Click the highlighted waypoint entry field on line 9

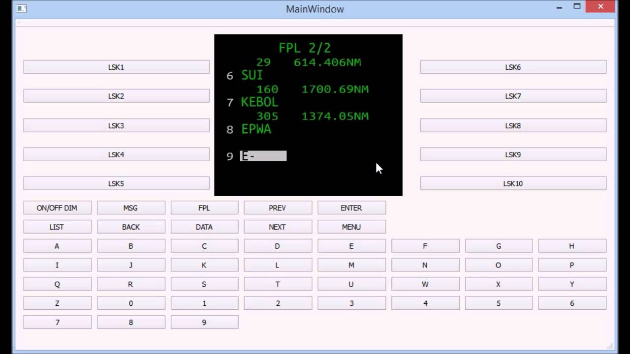(263, 156)
